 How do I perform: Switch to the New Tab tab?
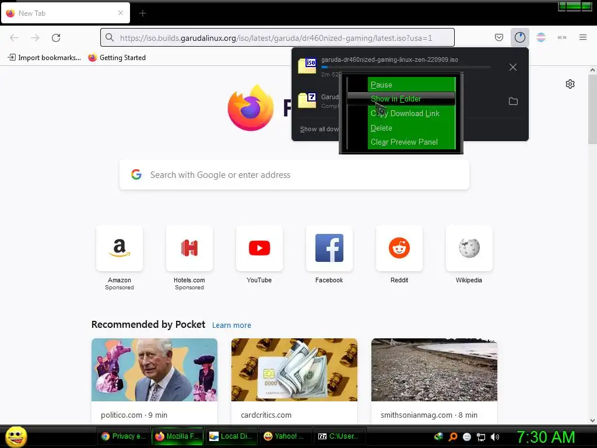(65, 13)
